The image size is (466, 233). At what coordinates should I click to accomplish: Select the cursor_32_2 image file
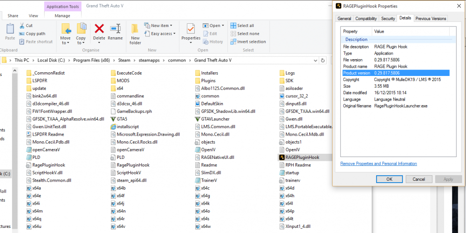point(293,96)
